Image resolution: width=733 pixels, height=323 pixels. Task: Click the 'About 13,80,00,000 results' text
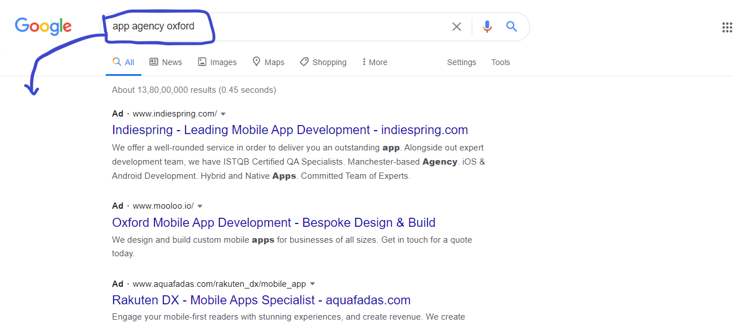coord(194,90)
